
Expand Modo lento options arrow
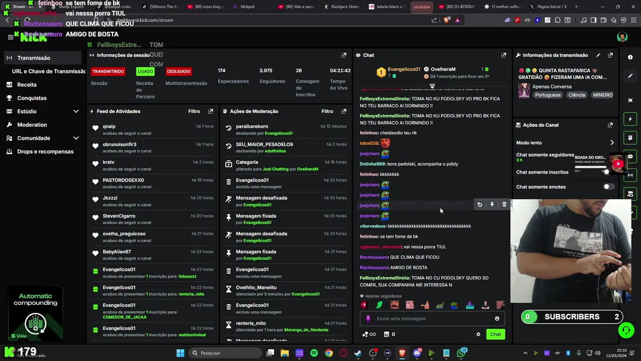pos(611,143)
